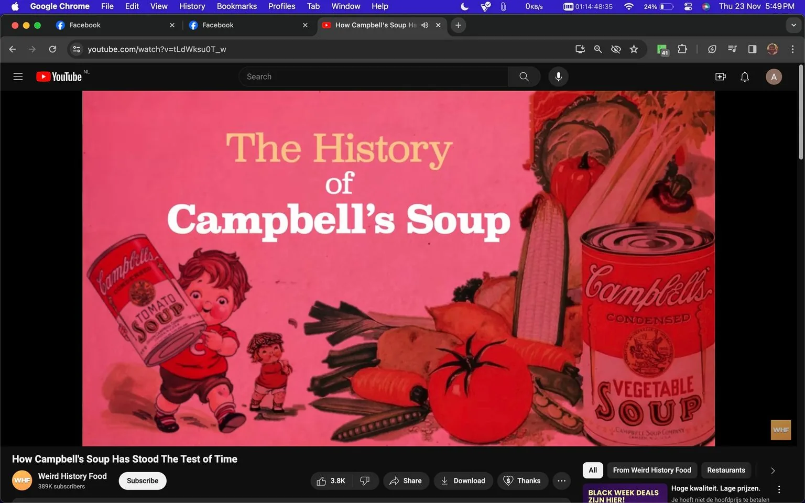Show more filter chips with right chevron

[772, 470]
